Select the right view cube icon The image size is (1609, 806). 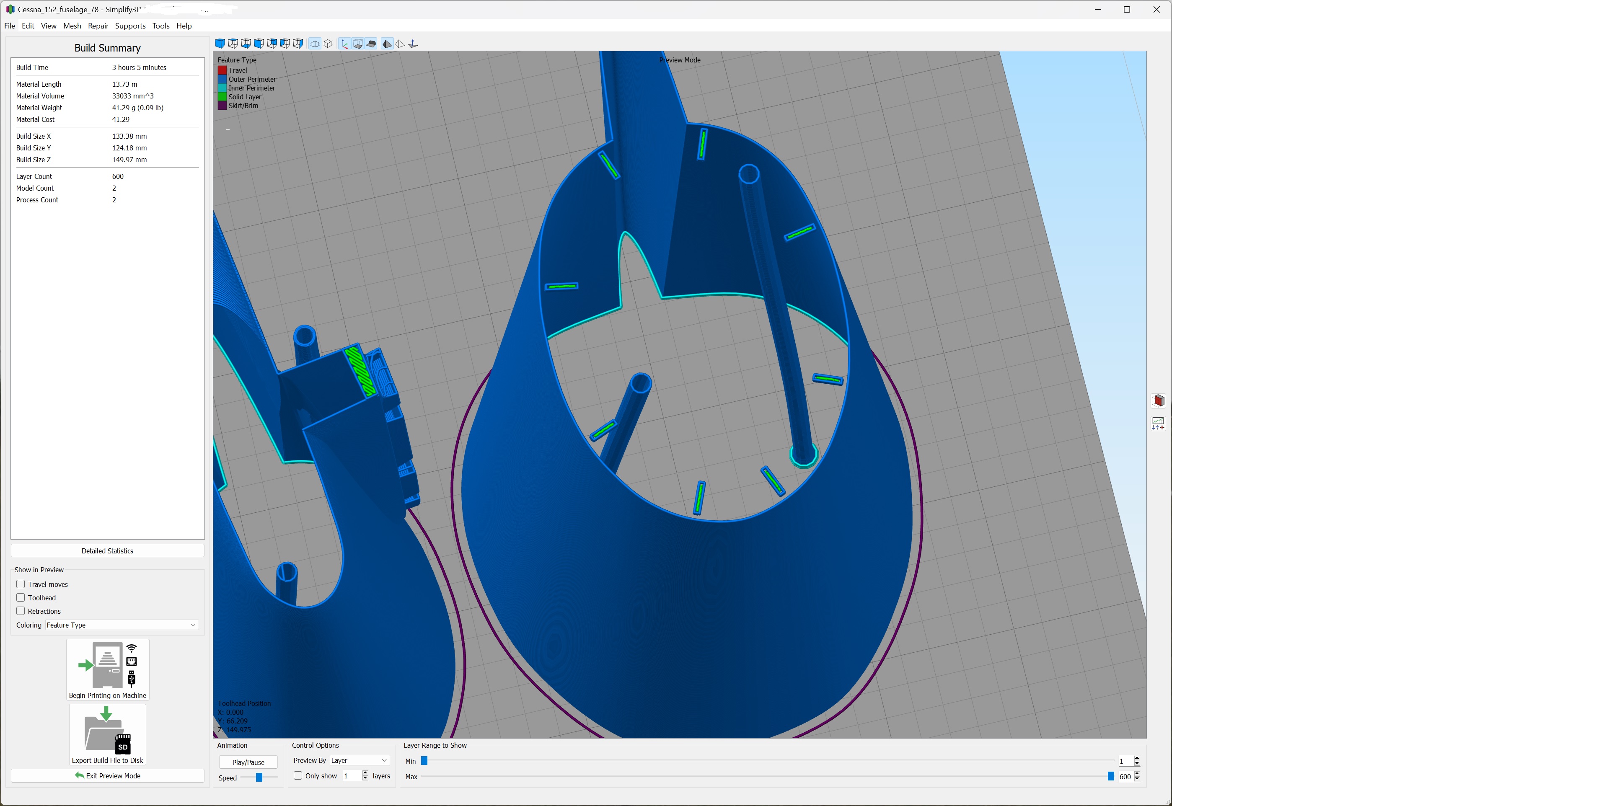coord(299,44)
